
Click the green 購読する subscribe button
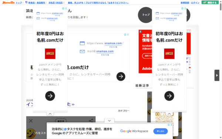pos(210,3)
